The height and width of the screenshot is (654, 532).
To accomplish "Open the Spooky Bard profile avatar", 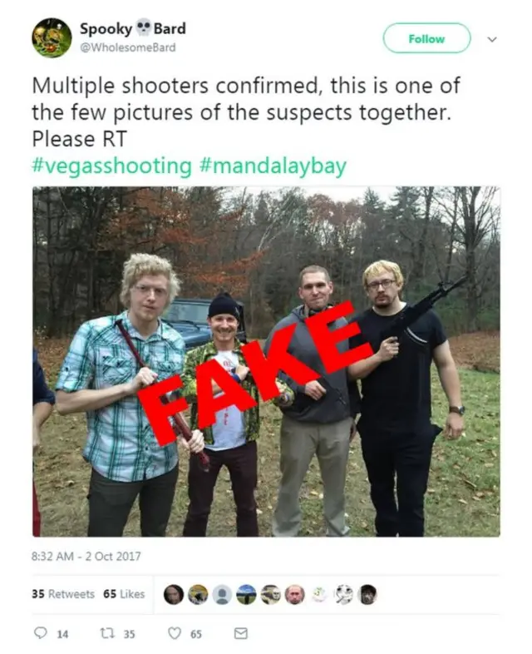I will click(52, 38).
